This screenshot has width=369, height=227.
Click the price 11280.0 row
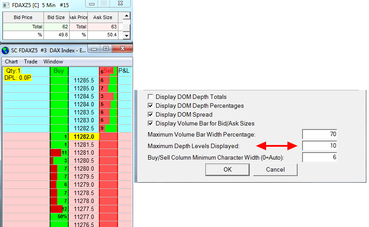coord(84,168)
